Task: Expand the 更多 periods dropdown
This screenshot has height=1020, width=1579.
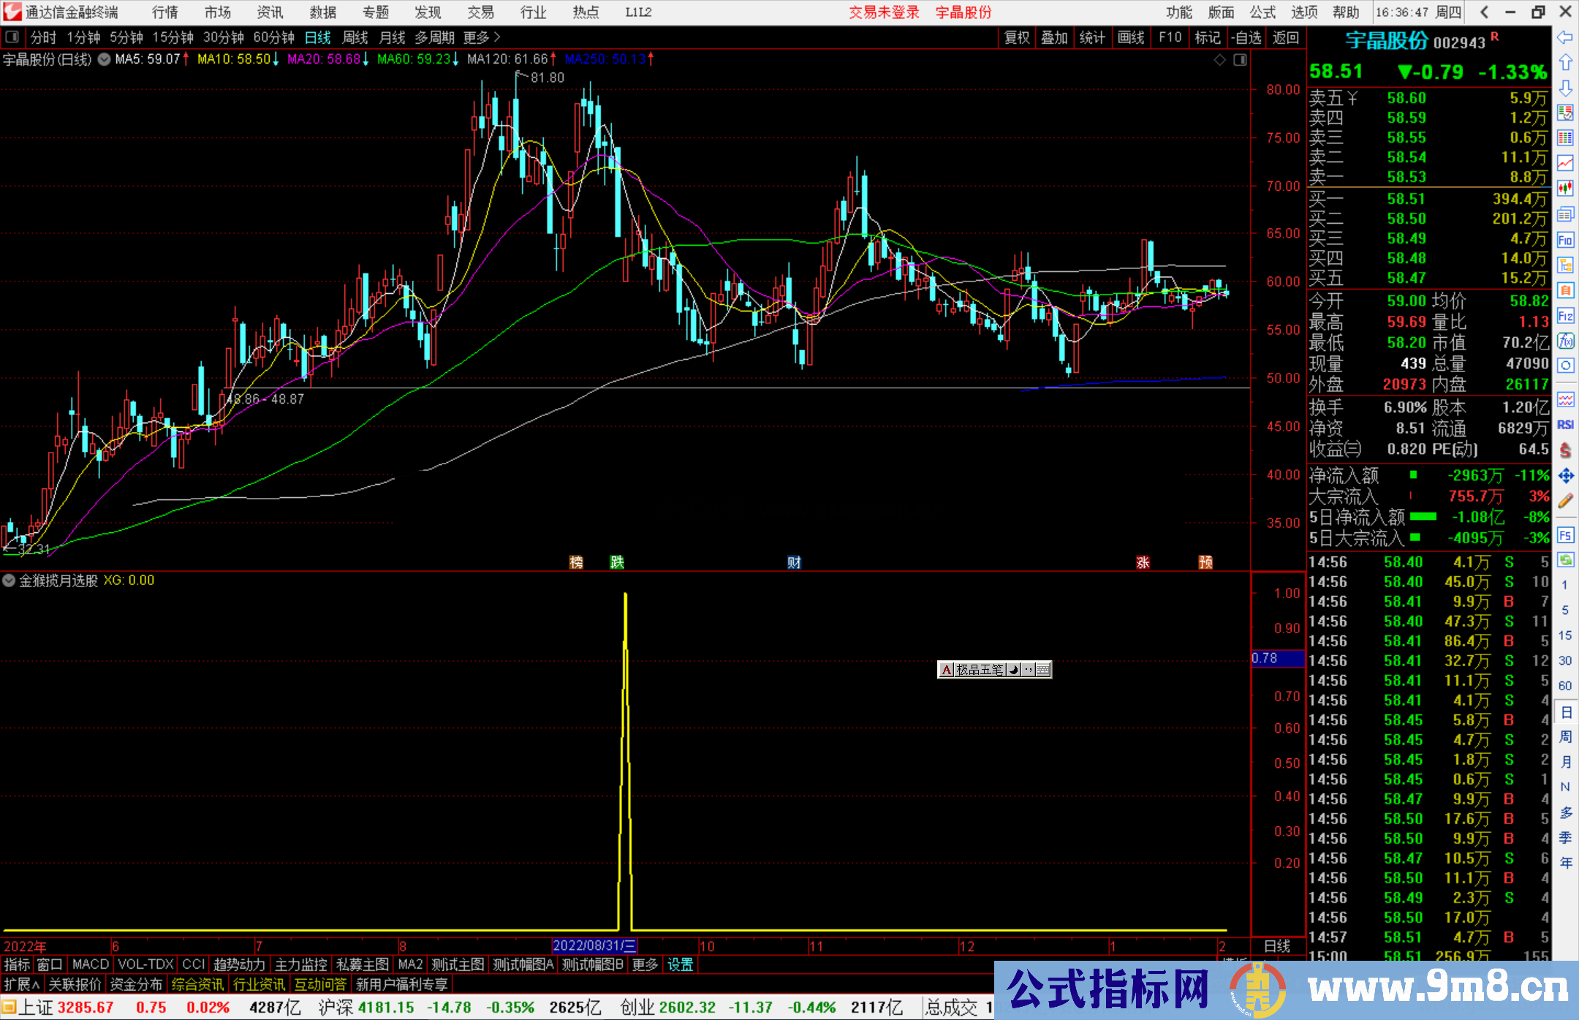Action: 482,37
